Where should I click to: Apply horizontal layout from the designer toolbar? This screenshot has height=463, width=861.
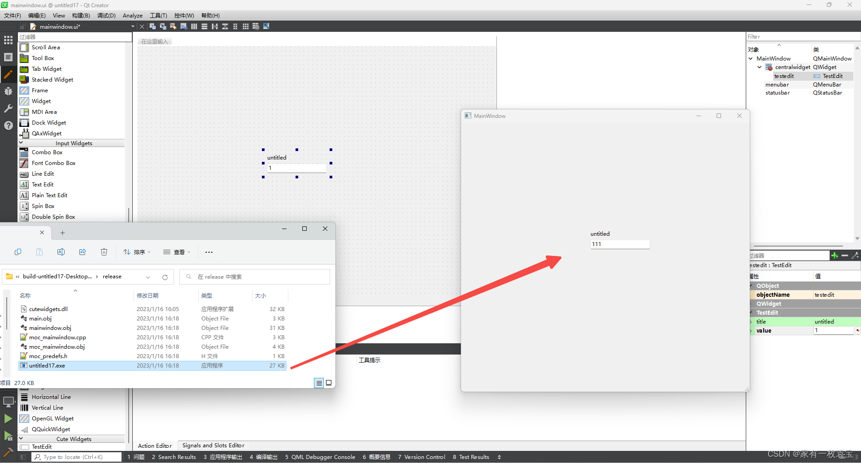(194, 26)
